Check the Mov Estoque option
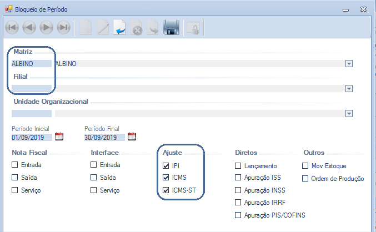Viewport: 376px width, 232px height. tap(305, 165)
